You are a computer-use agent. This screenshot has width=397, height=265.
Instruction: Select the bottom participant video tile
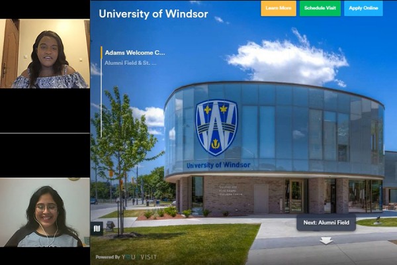point(45,212)
